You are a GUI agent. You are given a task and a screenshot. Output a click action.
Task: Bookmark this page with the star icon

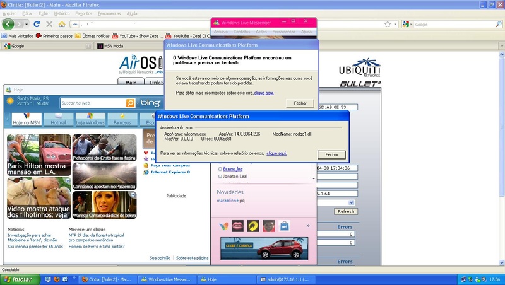click(x=388, y=24)
